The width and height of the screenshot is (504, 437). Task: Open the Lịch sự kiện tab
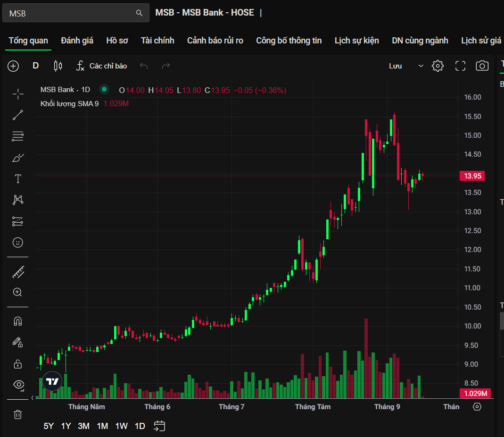[x=357, y=41]
